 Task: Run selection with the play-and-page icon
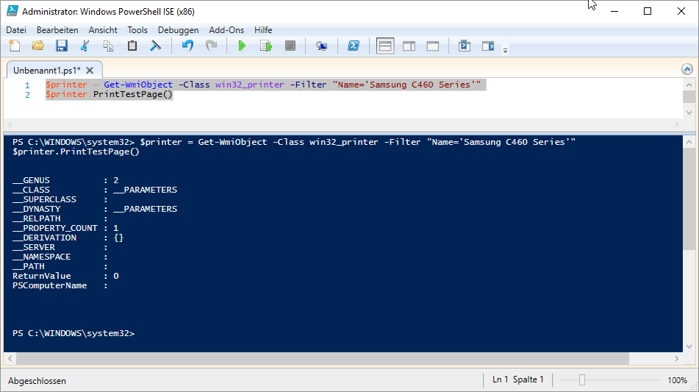coord(265,46)
